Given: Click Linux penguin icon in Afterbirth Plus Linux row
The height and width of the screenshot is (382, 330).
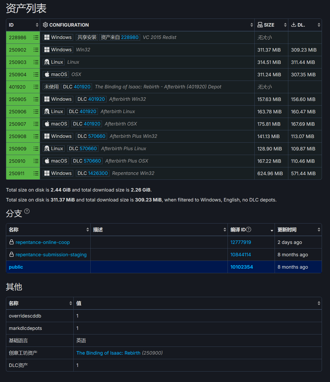Looking at the screenshot, I should click(x=47, y=149).
